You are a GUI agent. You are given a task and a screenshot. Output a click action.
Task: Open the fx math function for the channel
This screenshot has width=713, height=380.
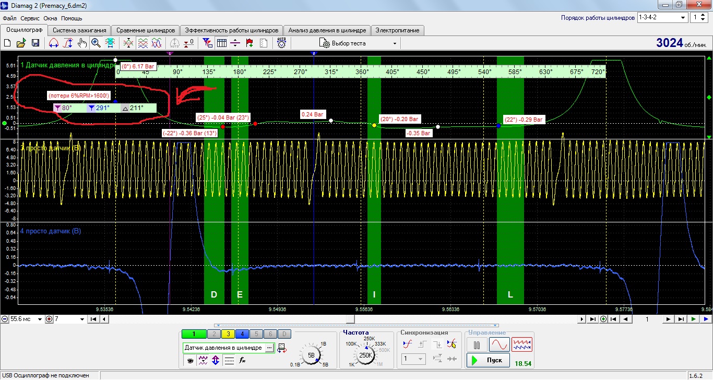pos(242,360)
